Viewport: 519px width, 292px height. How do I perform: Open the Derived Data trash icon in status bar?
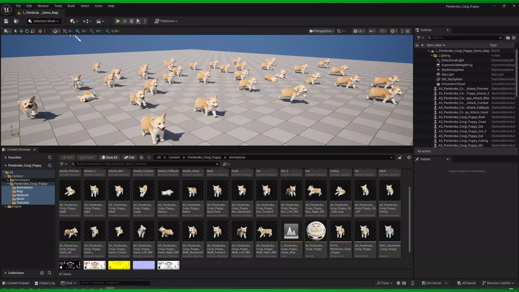pos(412,283)
